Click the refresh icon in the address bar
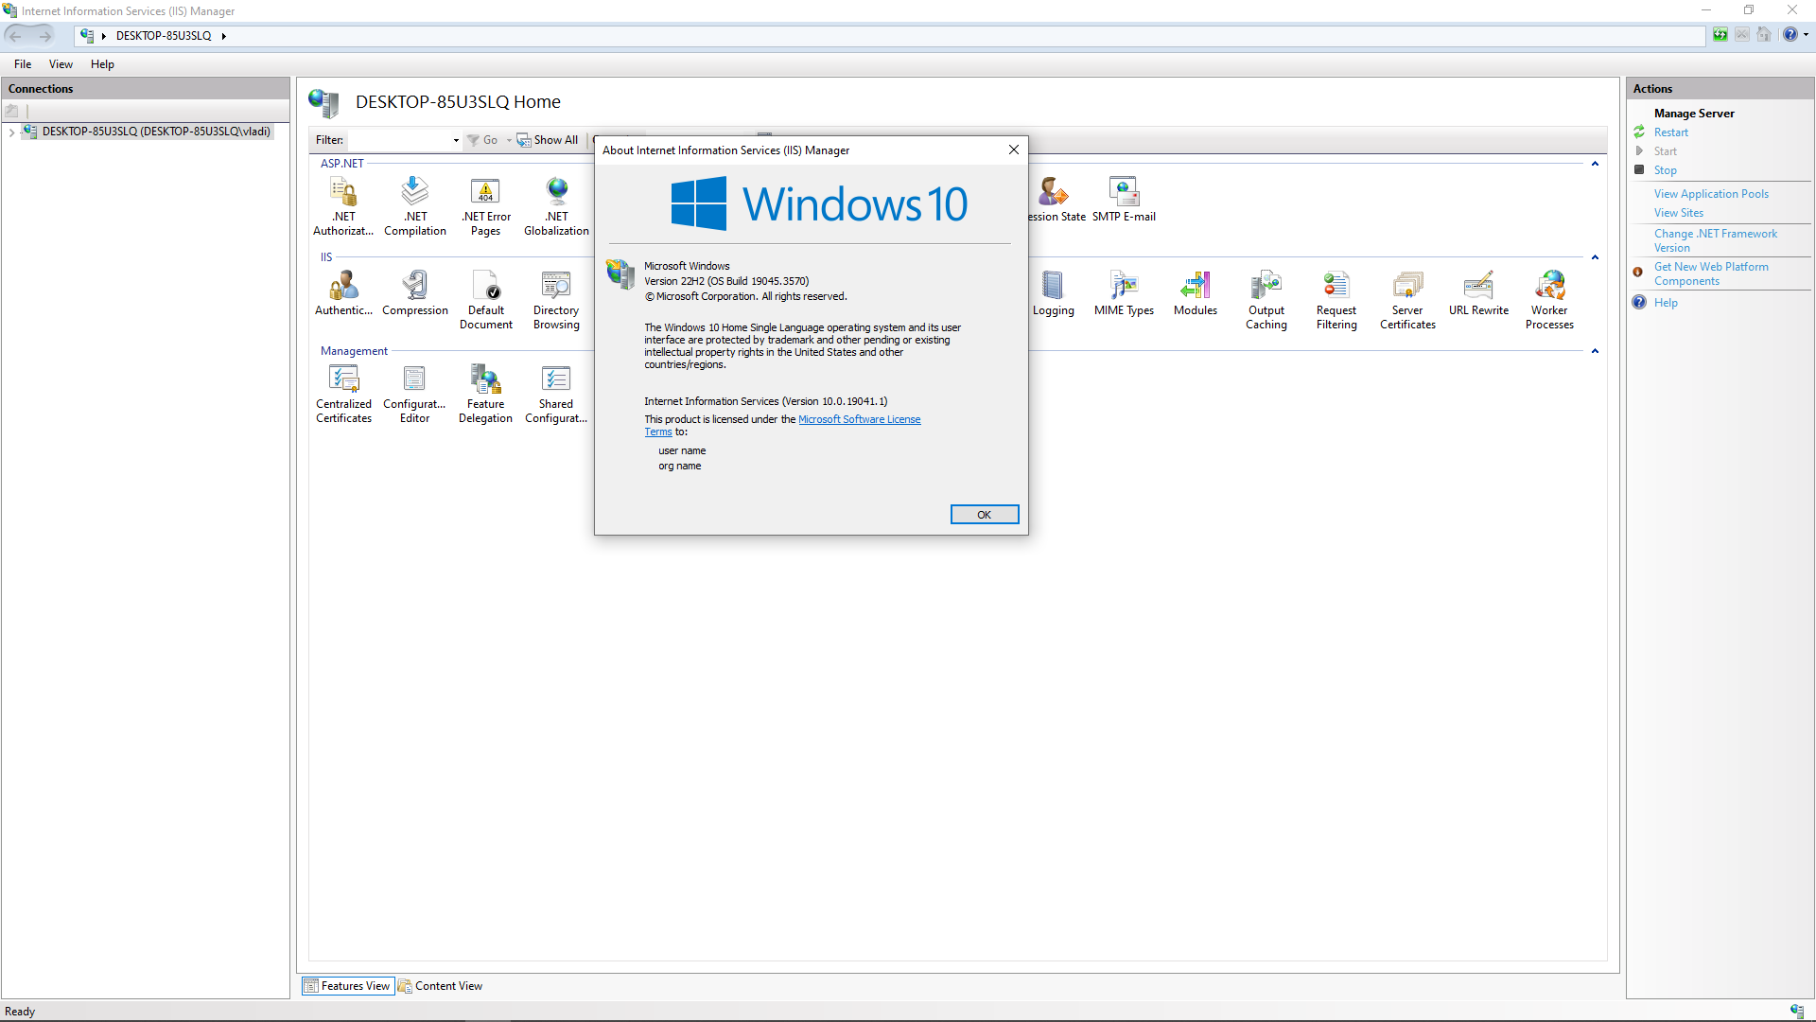Image resolution: width=1816 pixels, height=1022 pixels. coord(1720,34)
